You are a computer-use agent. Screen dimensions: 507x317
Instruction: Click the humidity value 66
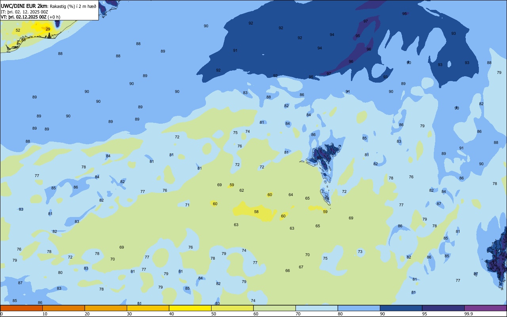pyautogui.click(x=288, y=271)
